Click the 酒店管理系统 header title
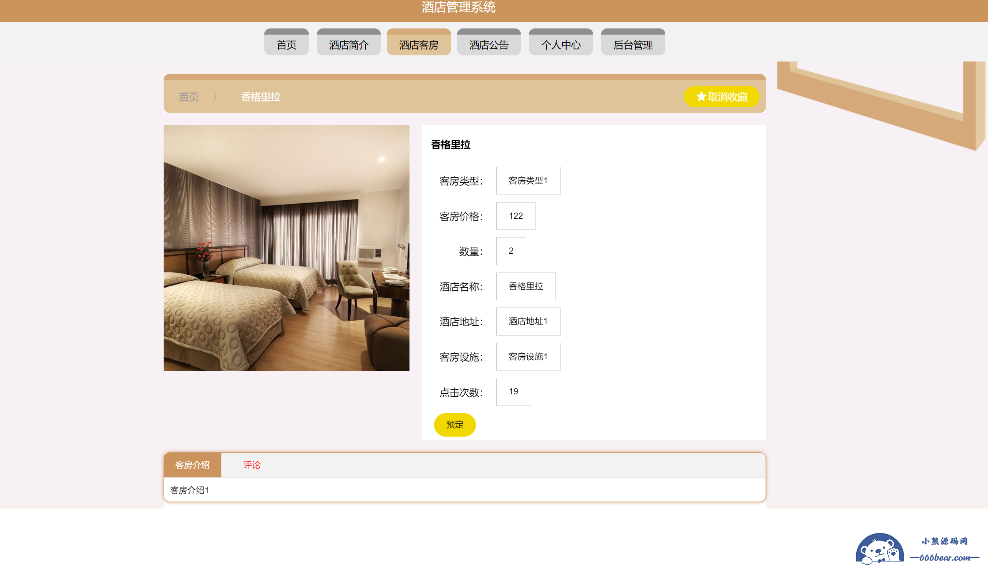Viewport: 988px width, 565px height. coord(458,7)
